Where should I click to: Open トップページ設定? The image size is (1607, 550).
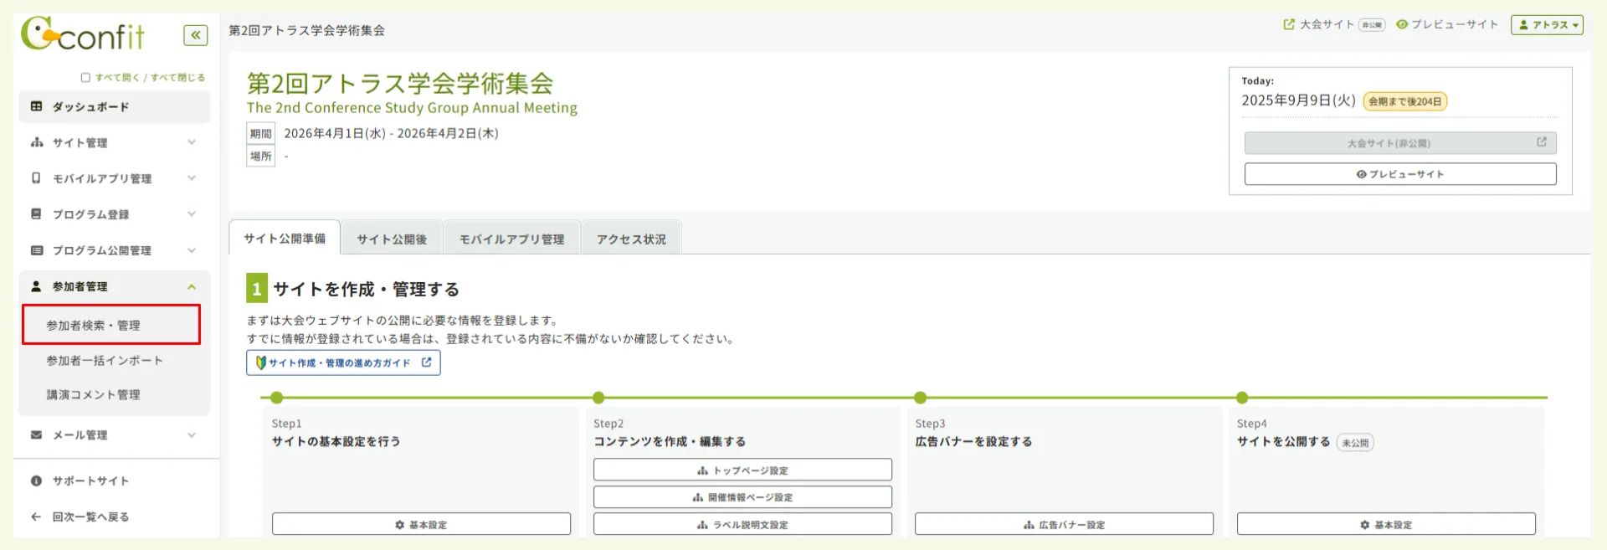(x=742, y=470)
